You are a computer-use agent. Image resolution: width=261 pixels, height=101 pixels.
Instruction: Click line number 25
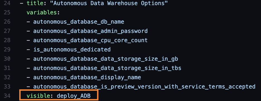pos(7,12)
